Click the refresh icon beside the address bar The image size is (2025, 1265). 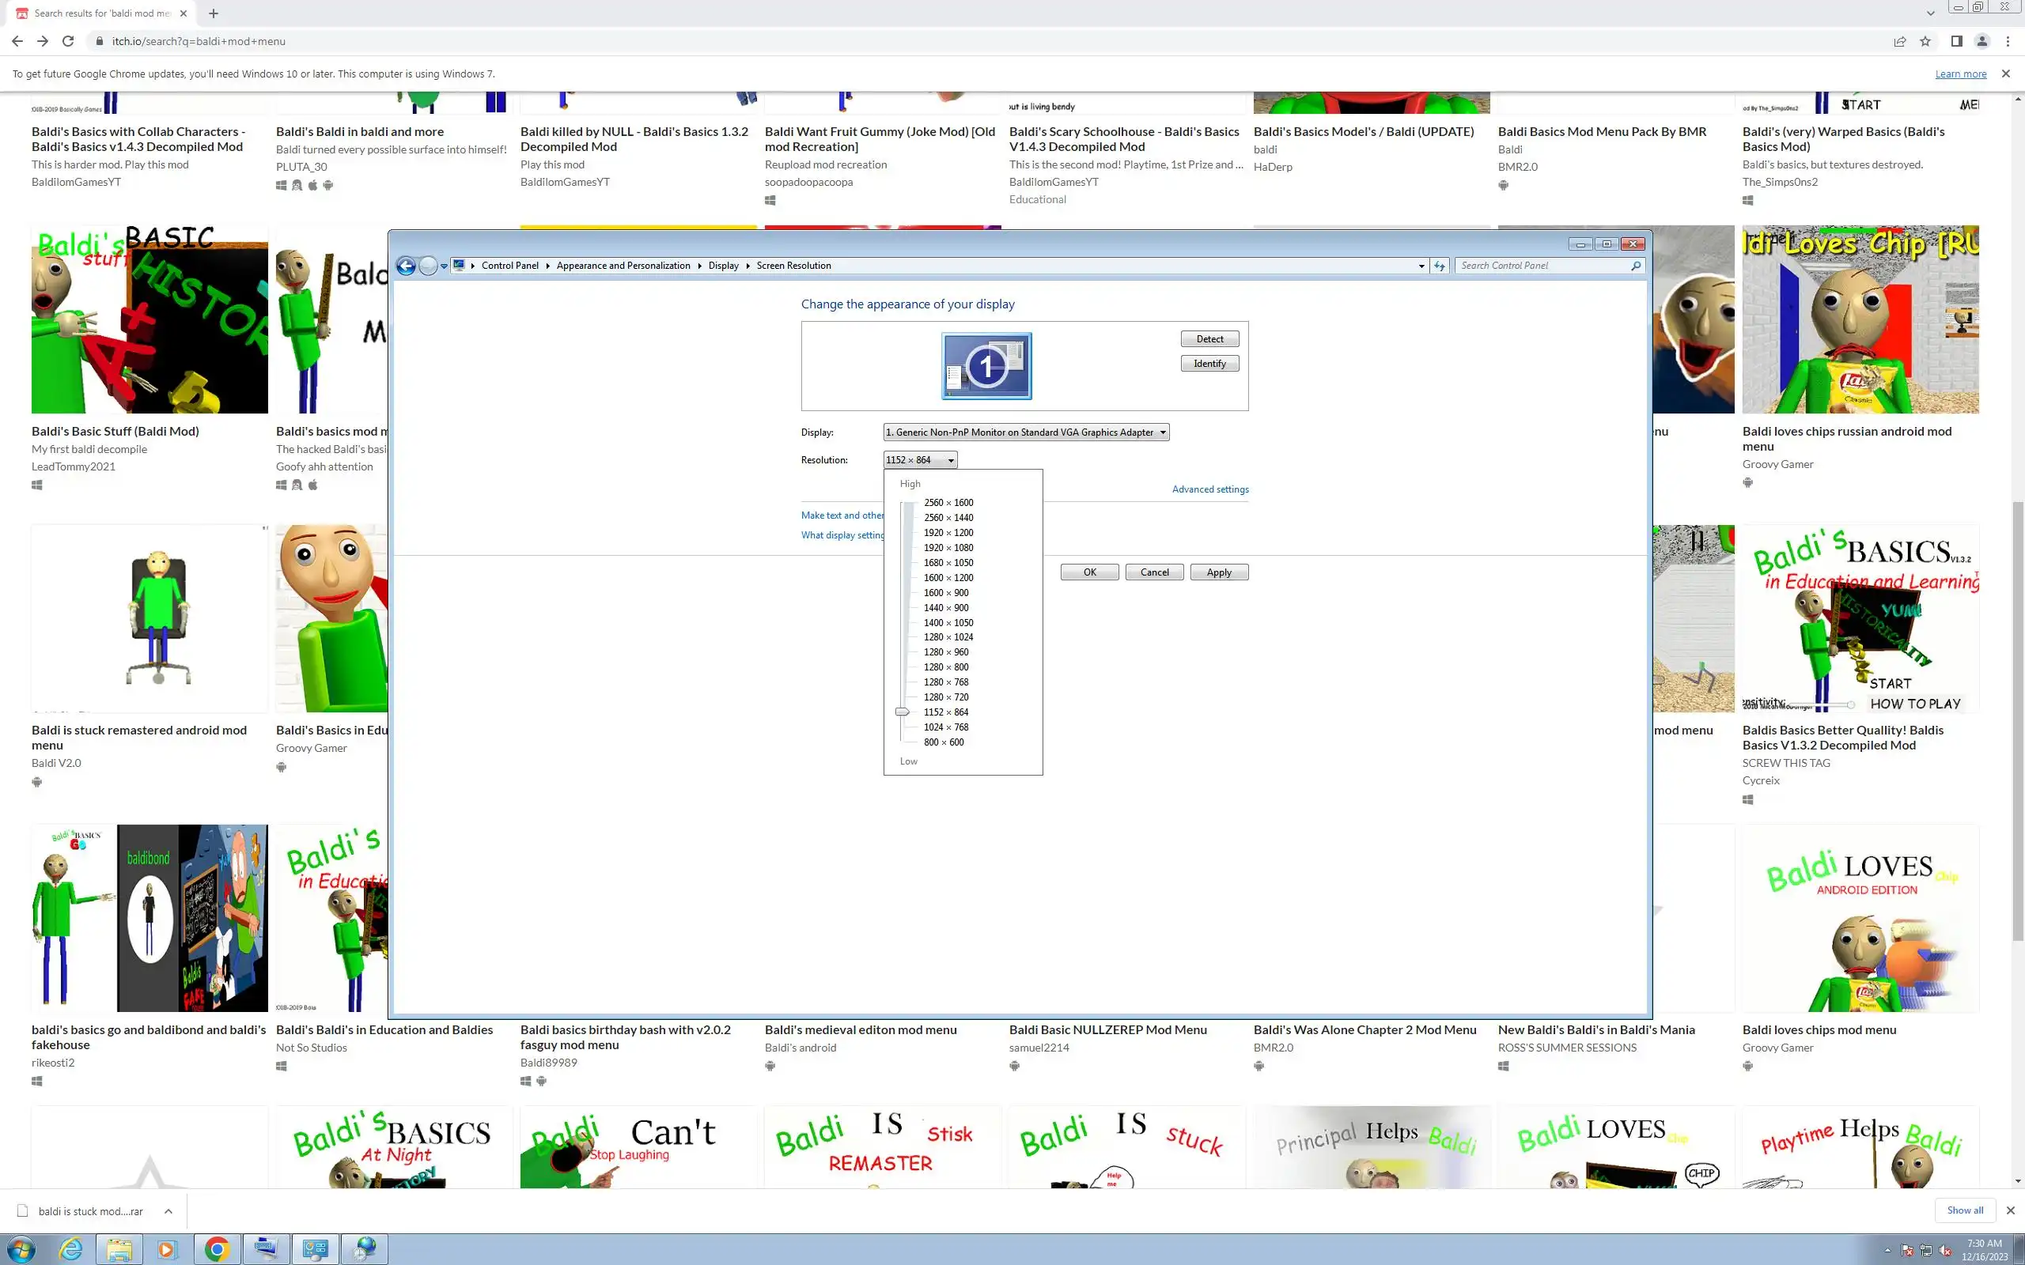coord(1440,266)
